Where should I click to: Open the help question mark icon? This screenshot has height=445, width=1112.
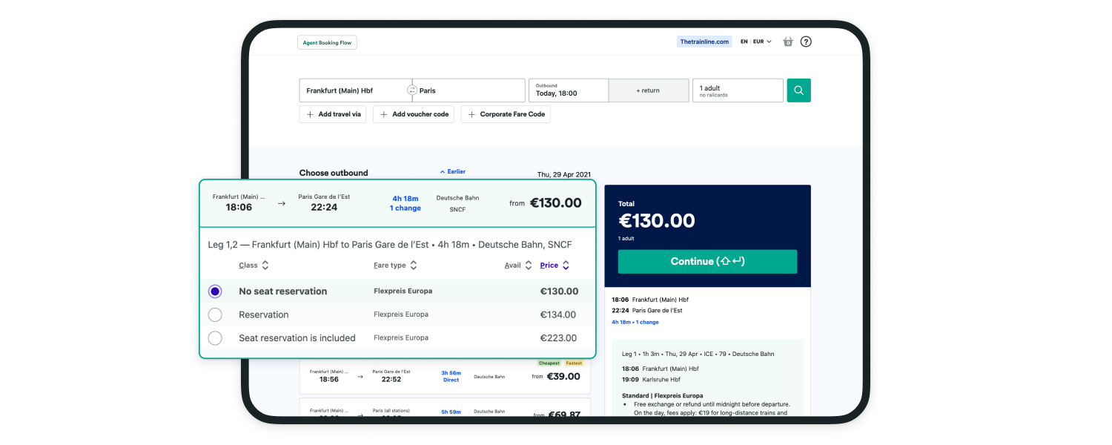click(806, 42)
